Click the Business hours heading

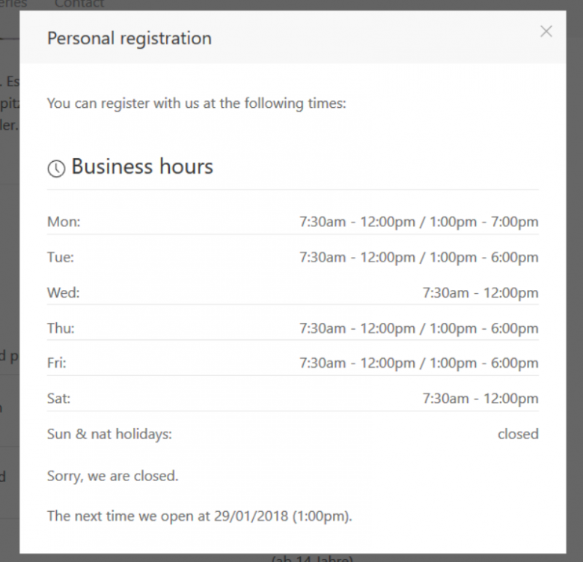(x=142, y=166)
